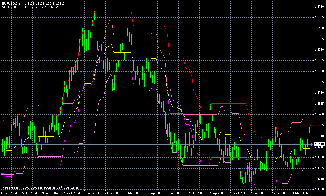Select the 1.3210 price level label
The image size is (326, 196).
319,50
